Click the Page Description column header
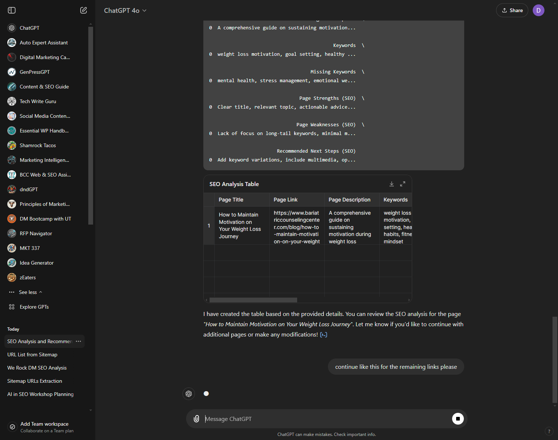The width and height of the screenshot is (558, 440). tap(352, 200)
